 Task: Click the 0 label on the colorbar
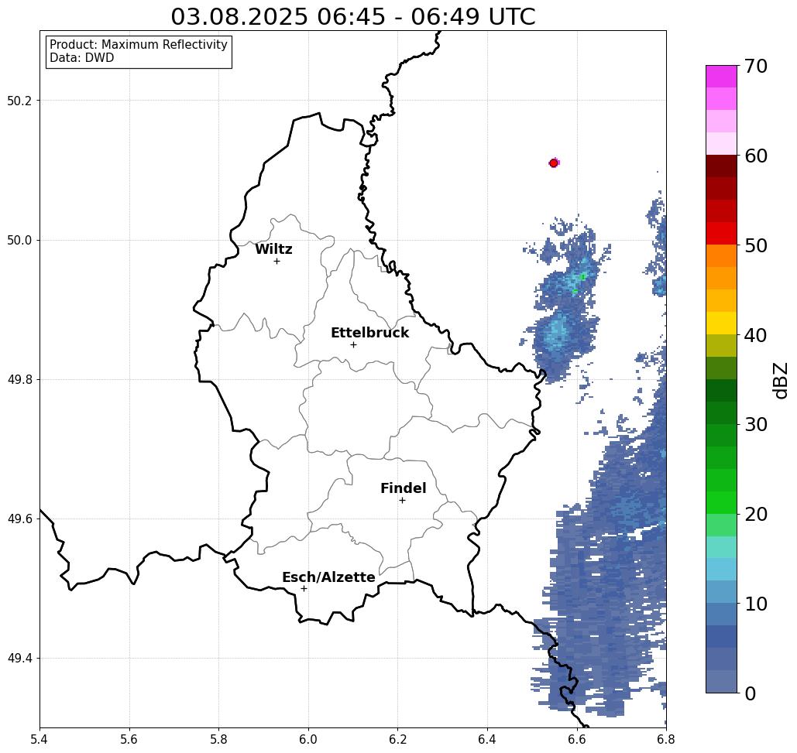pyautogui.click(x=751, y=693)
